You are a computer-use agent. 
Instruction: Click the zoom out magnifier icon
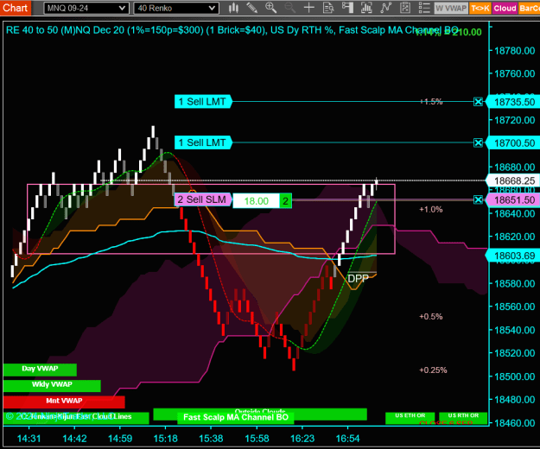coord(290,8)
